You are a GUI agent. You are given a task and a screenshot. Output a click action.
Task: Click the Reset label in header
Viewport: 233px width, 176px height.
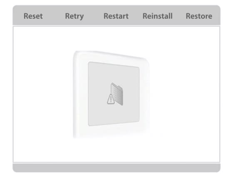33,16
